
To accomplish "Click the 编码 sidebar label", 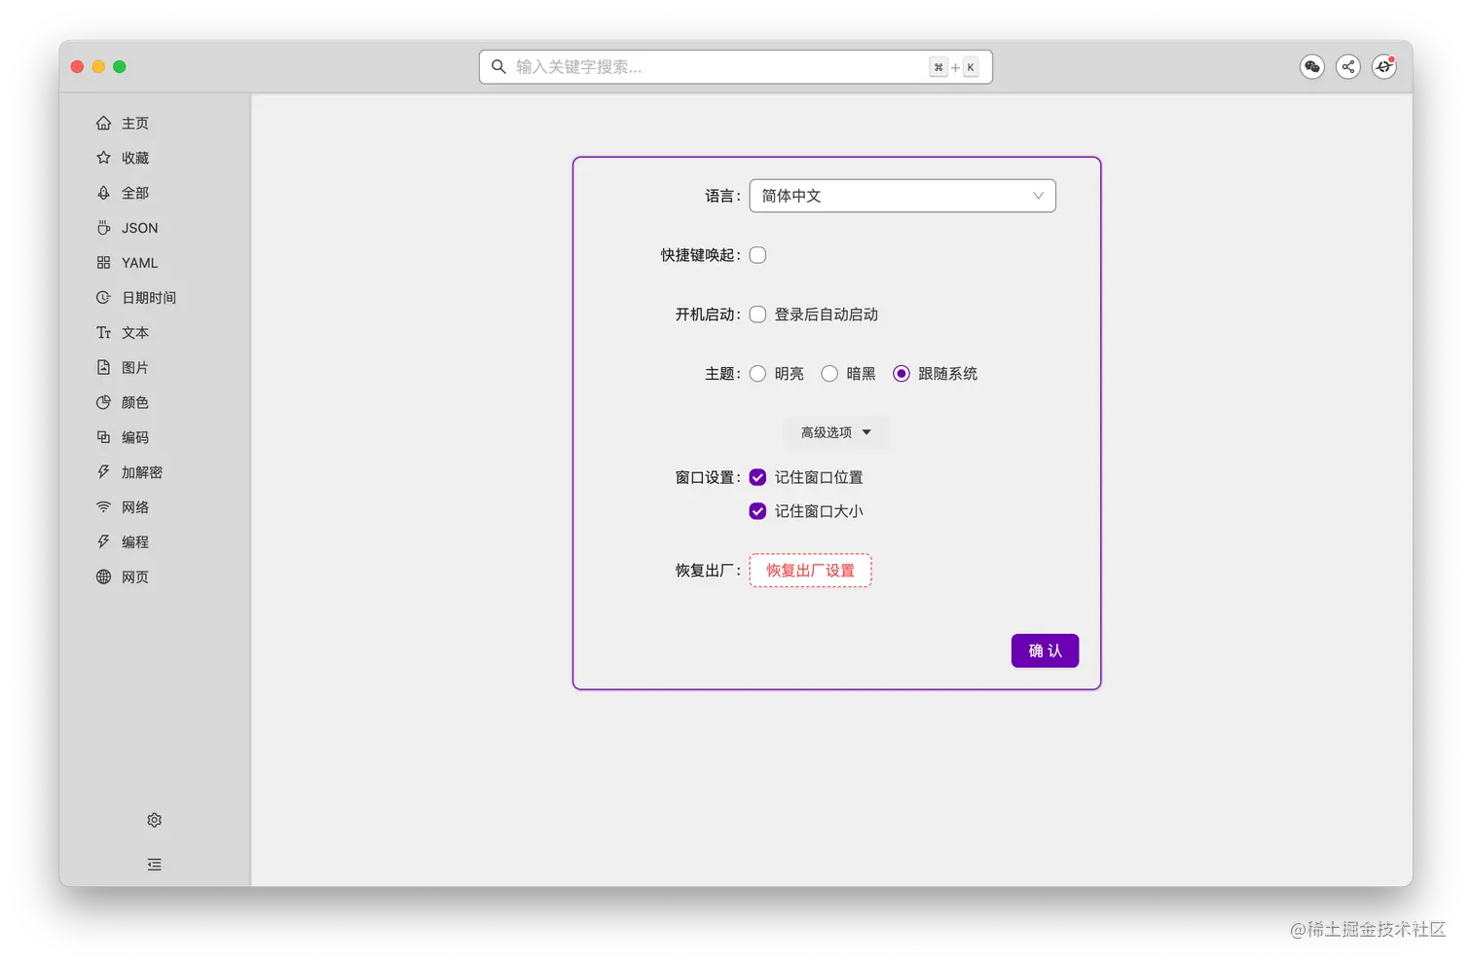I will pos(135,437).
